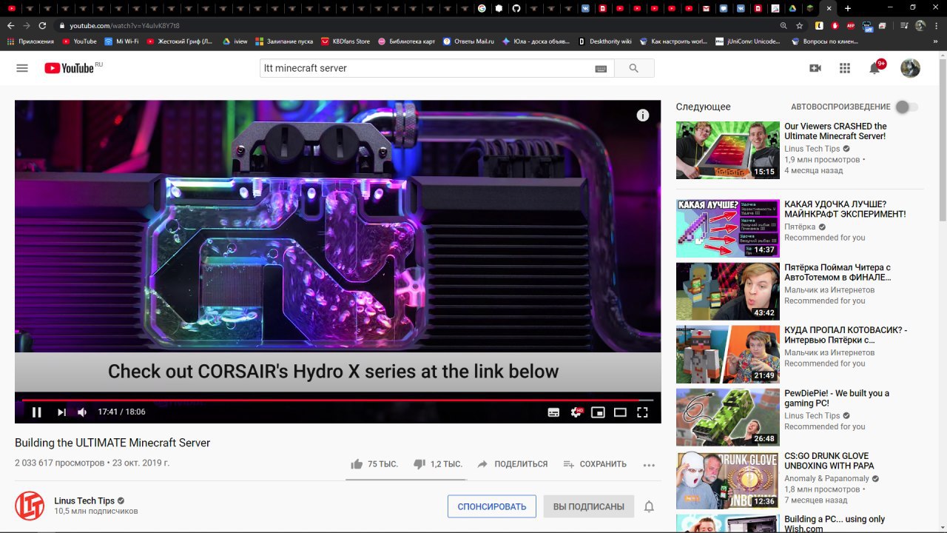
Task: Click the browser address bar URL
Action: pos(124,25)
